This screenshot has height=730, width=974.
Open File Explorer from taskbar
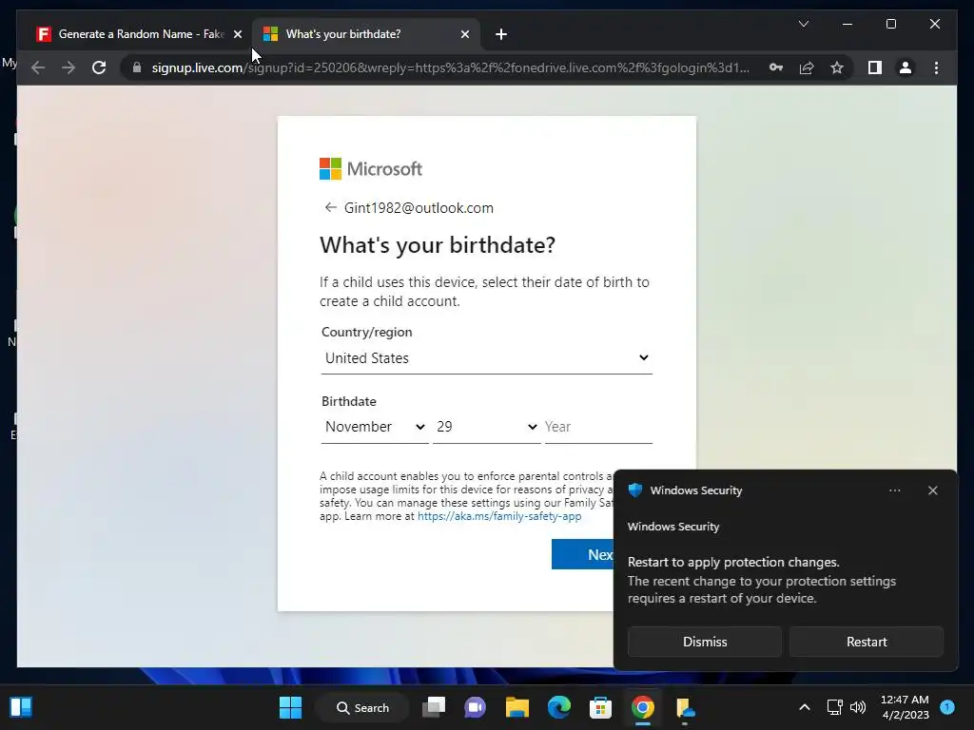pyautogui.click(x=516, y=707)
